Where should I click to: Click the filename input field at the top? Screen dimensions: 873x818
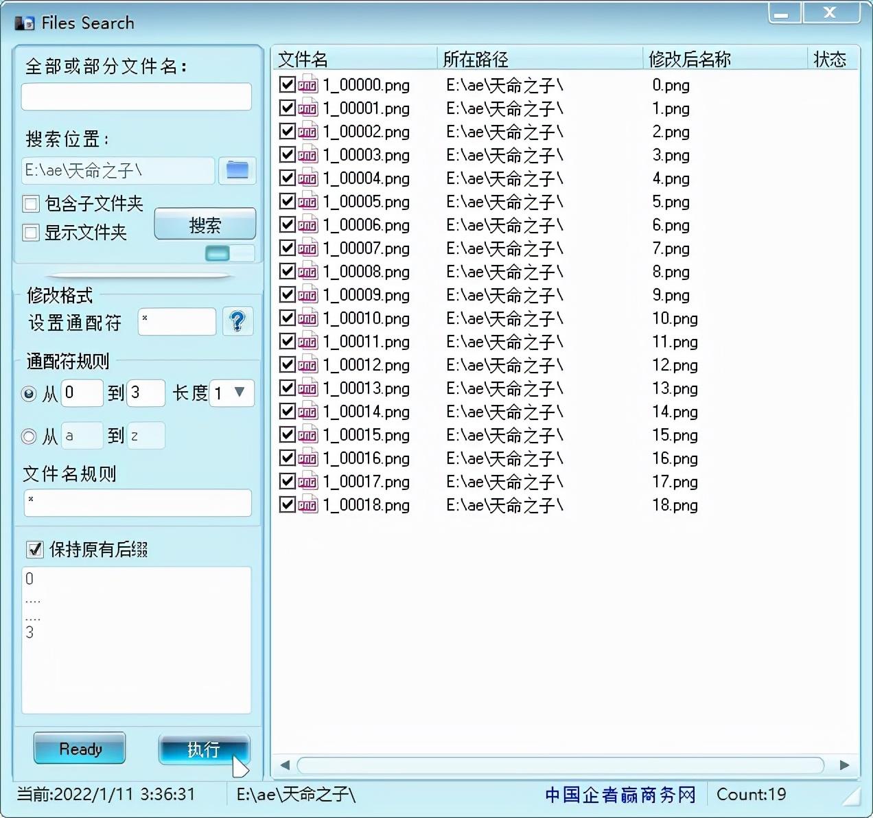pyautogui.click(x=136, y=96)
